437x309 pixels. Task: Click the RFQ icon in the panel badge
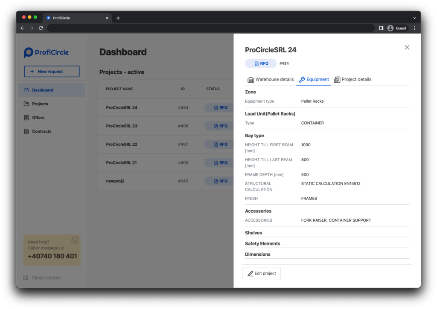tap(256, 64)
